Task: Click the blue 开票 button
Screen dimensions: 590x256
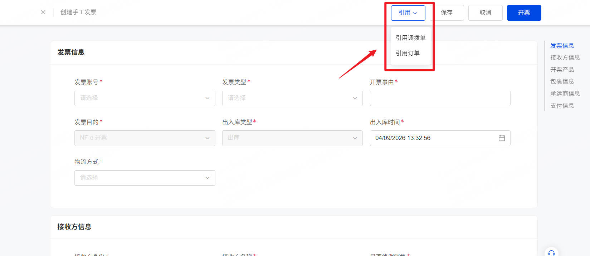Action: (524, 13)
